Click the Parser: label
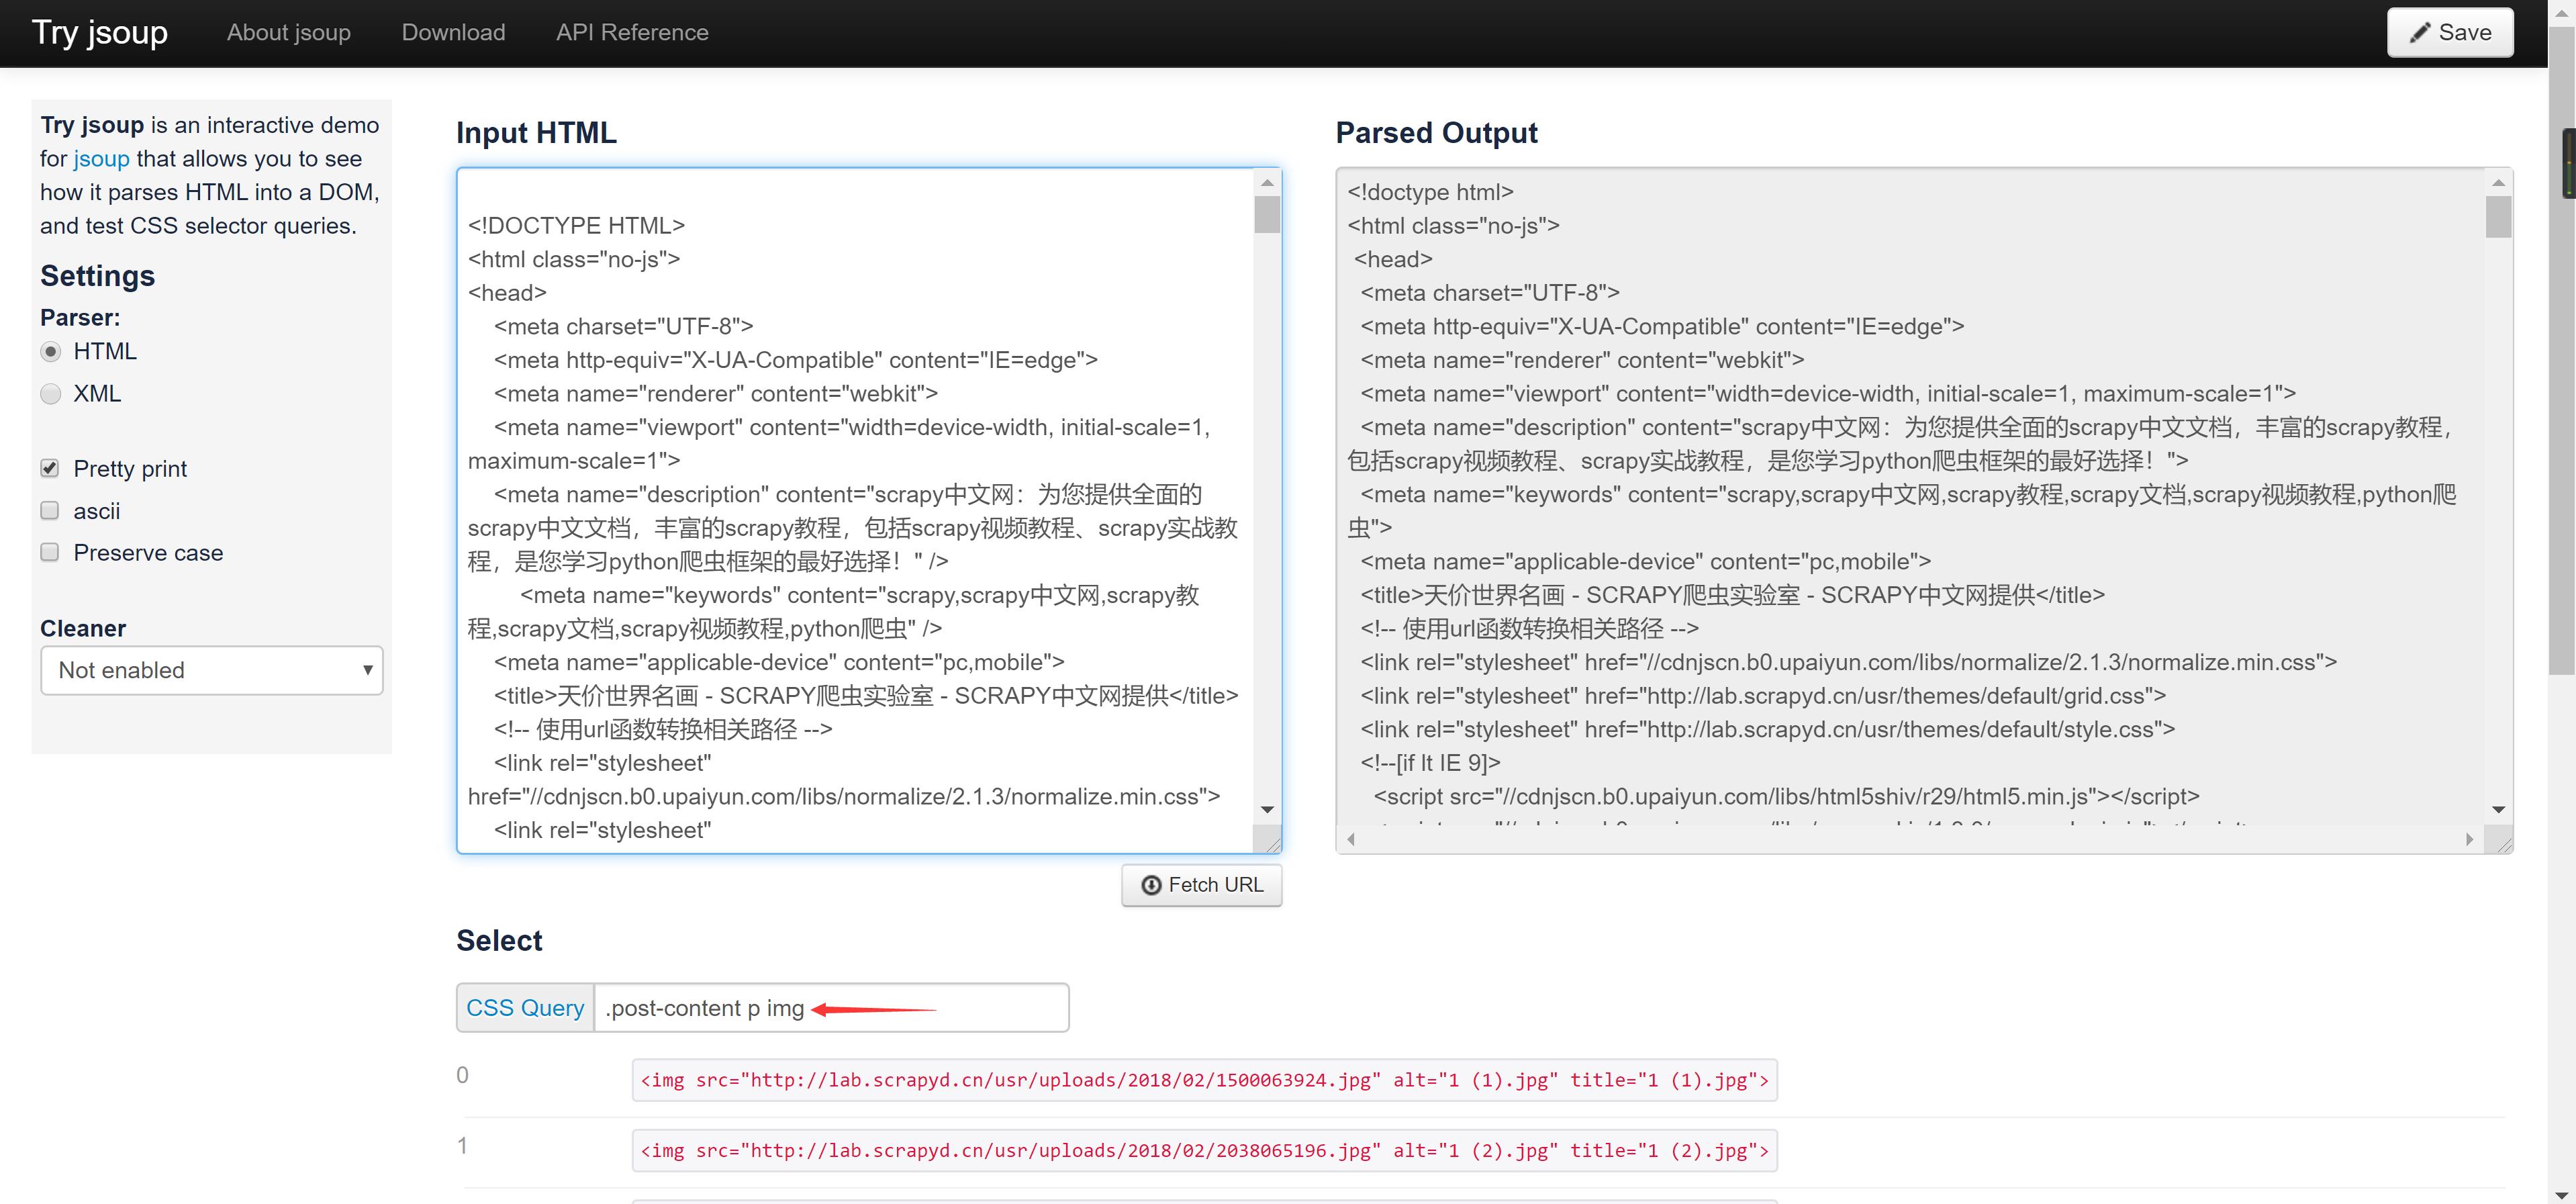The height and width of the screenshot is (1204, 2576). [x=80, y=318]
